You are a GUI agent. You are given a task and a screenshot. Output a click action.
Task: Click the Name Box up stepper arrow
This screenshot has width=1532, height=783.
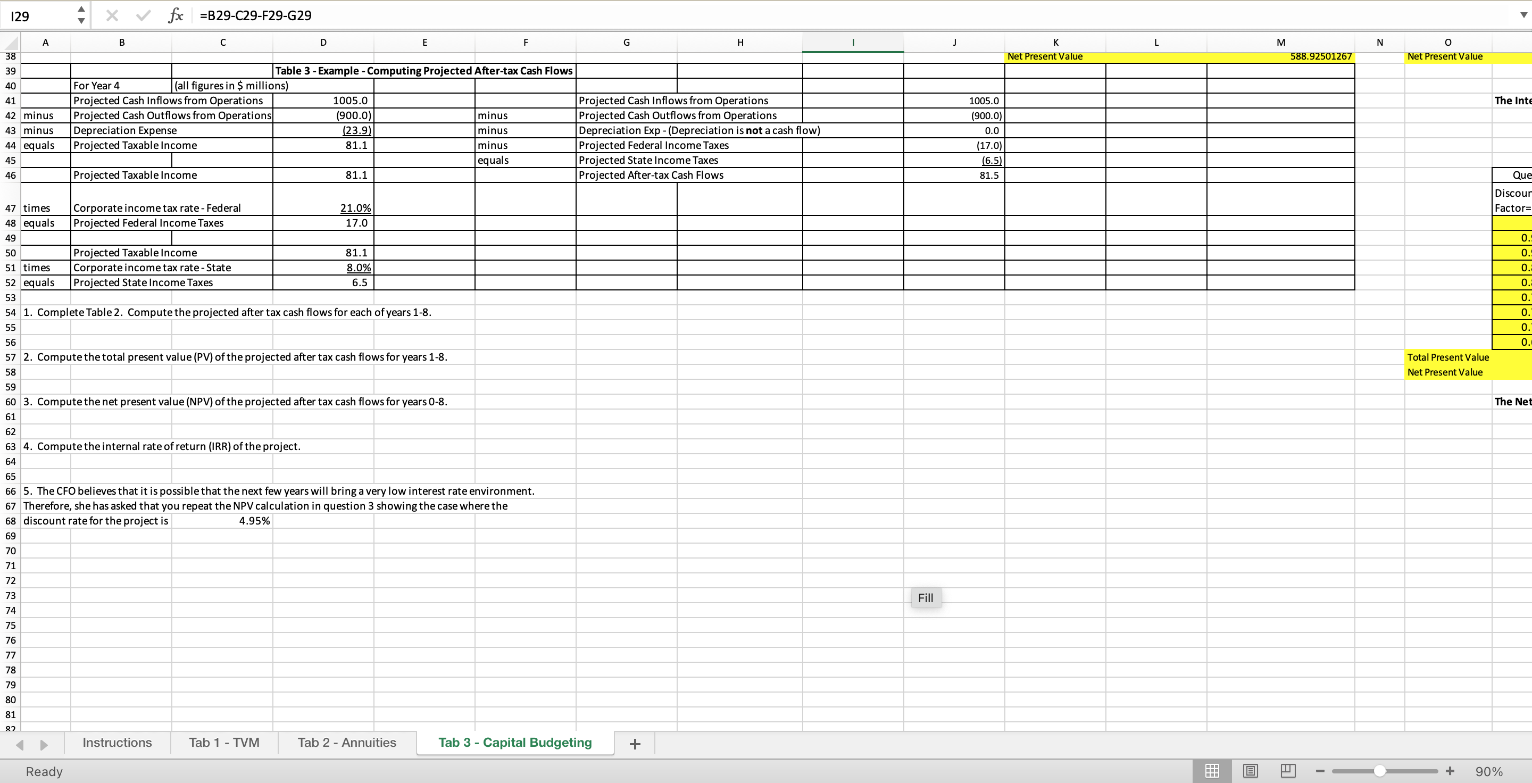point(81,10)
